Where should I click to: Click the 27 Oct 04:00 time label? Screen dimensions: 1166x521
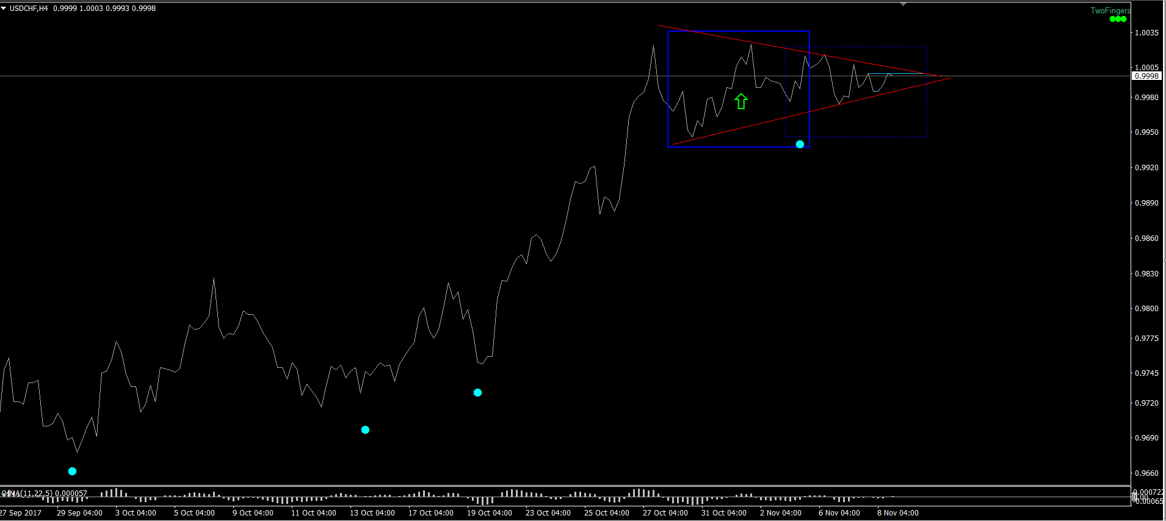pos(665,513)
